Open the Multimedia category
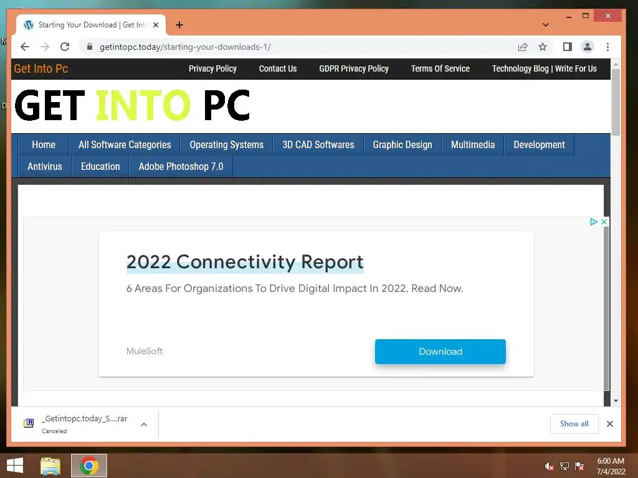Image resolution: width=638 pixels, height=478 pixels. (x=473, y=144)
